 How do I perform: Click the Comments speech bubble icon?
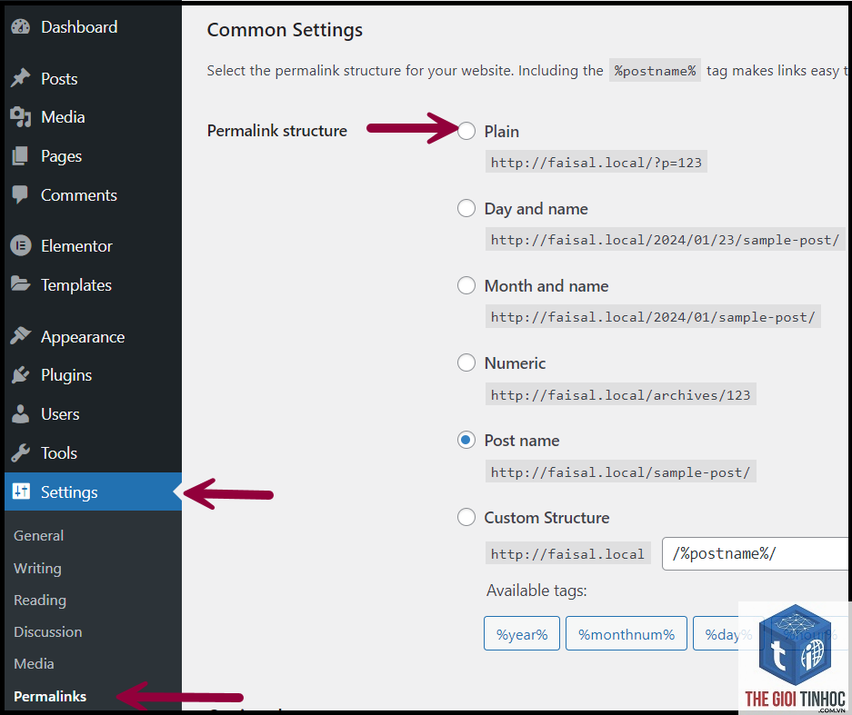21,195
